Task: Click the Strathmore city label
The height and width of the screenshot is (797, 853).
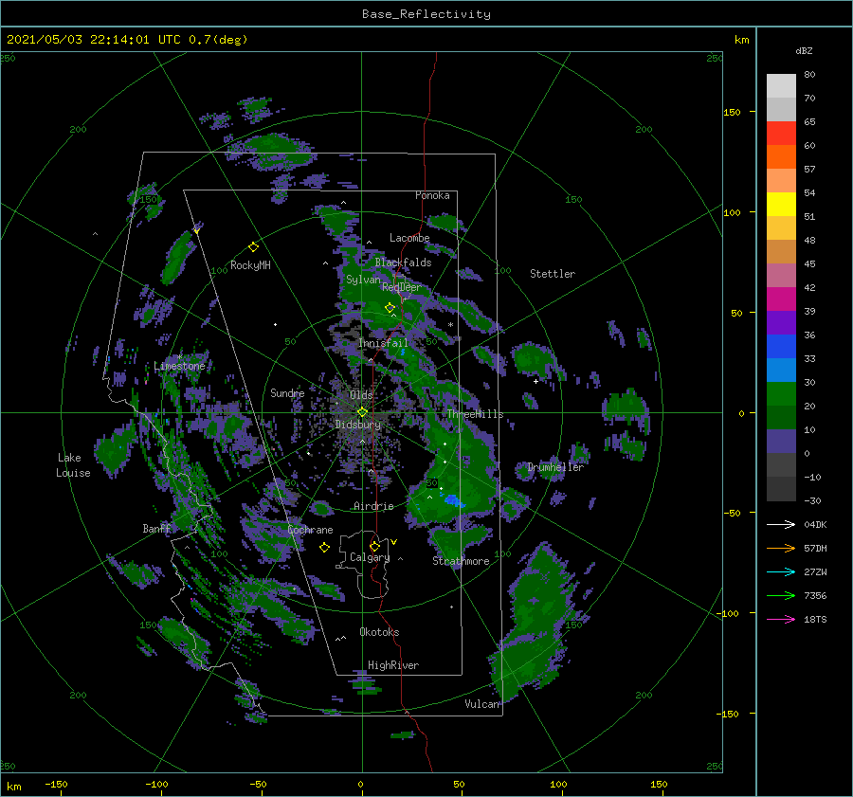Action: 461,561
